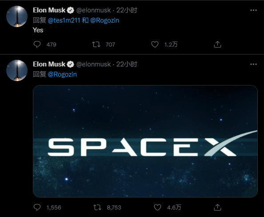Open first tweet's 22小时 timestamp
Viewport: 264px width, 217px height.
point(127,10)
